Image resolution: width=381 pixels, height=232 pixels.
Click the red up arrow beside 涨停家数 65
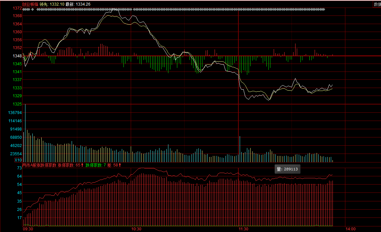click(x=82, y=165)
